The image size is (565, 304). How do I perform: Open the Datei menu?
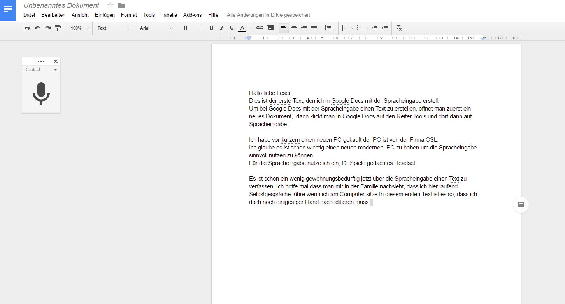29,15
